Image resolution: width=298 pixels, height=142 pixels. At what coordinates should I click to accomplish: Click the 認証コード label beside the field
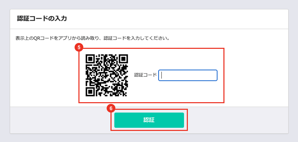click(x=145, y=75)
